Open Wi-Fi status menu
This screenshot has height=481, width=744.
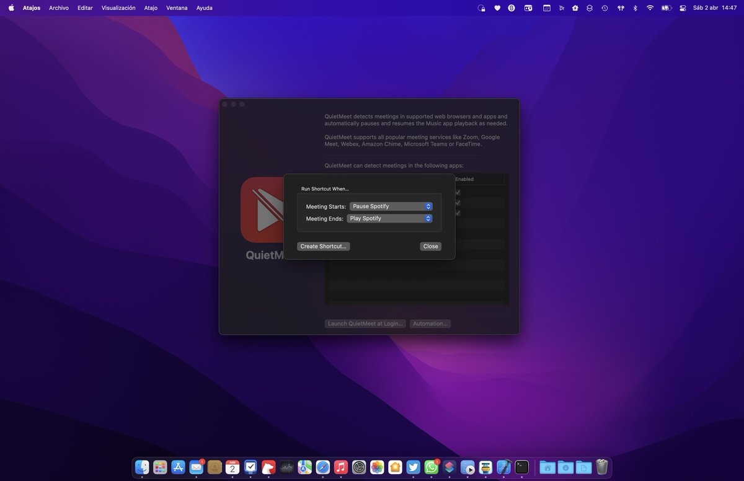coord(650,8)
